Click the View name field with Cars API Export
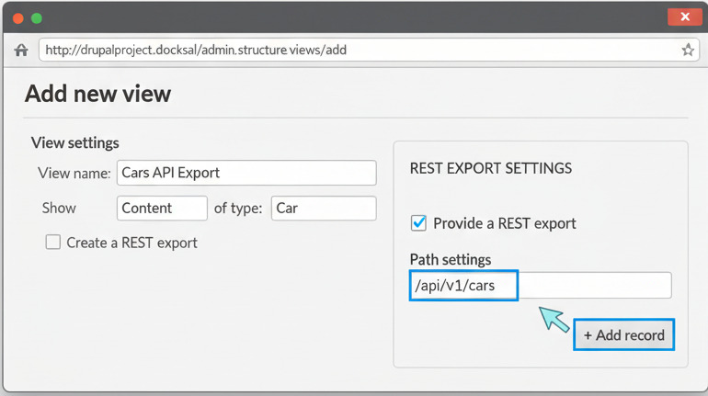The height and width of the screenshot is (396, 708). (x=246, y=173)
